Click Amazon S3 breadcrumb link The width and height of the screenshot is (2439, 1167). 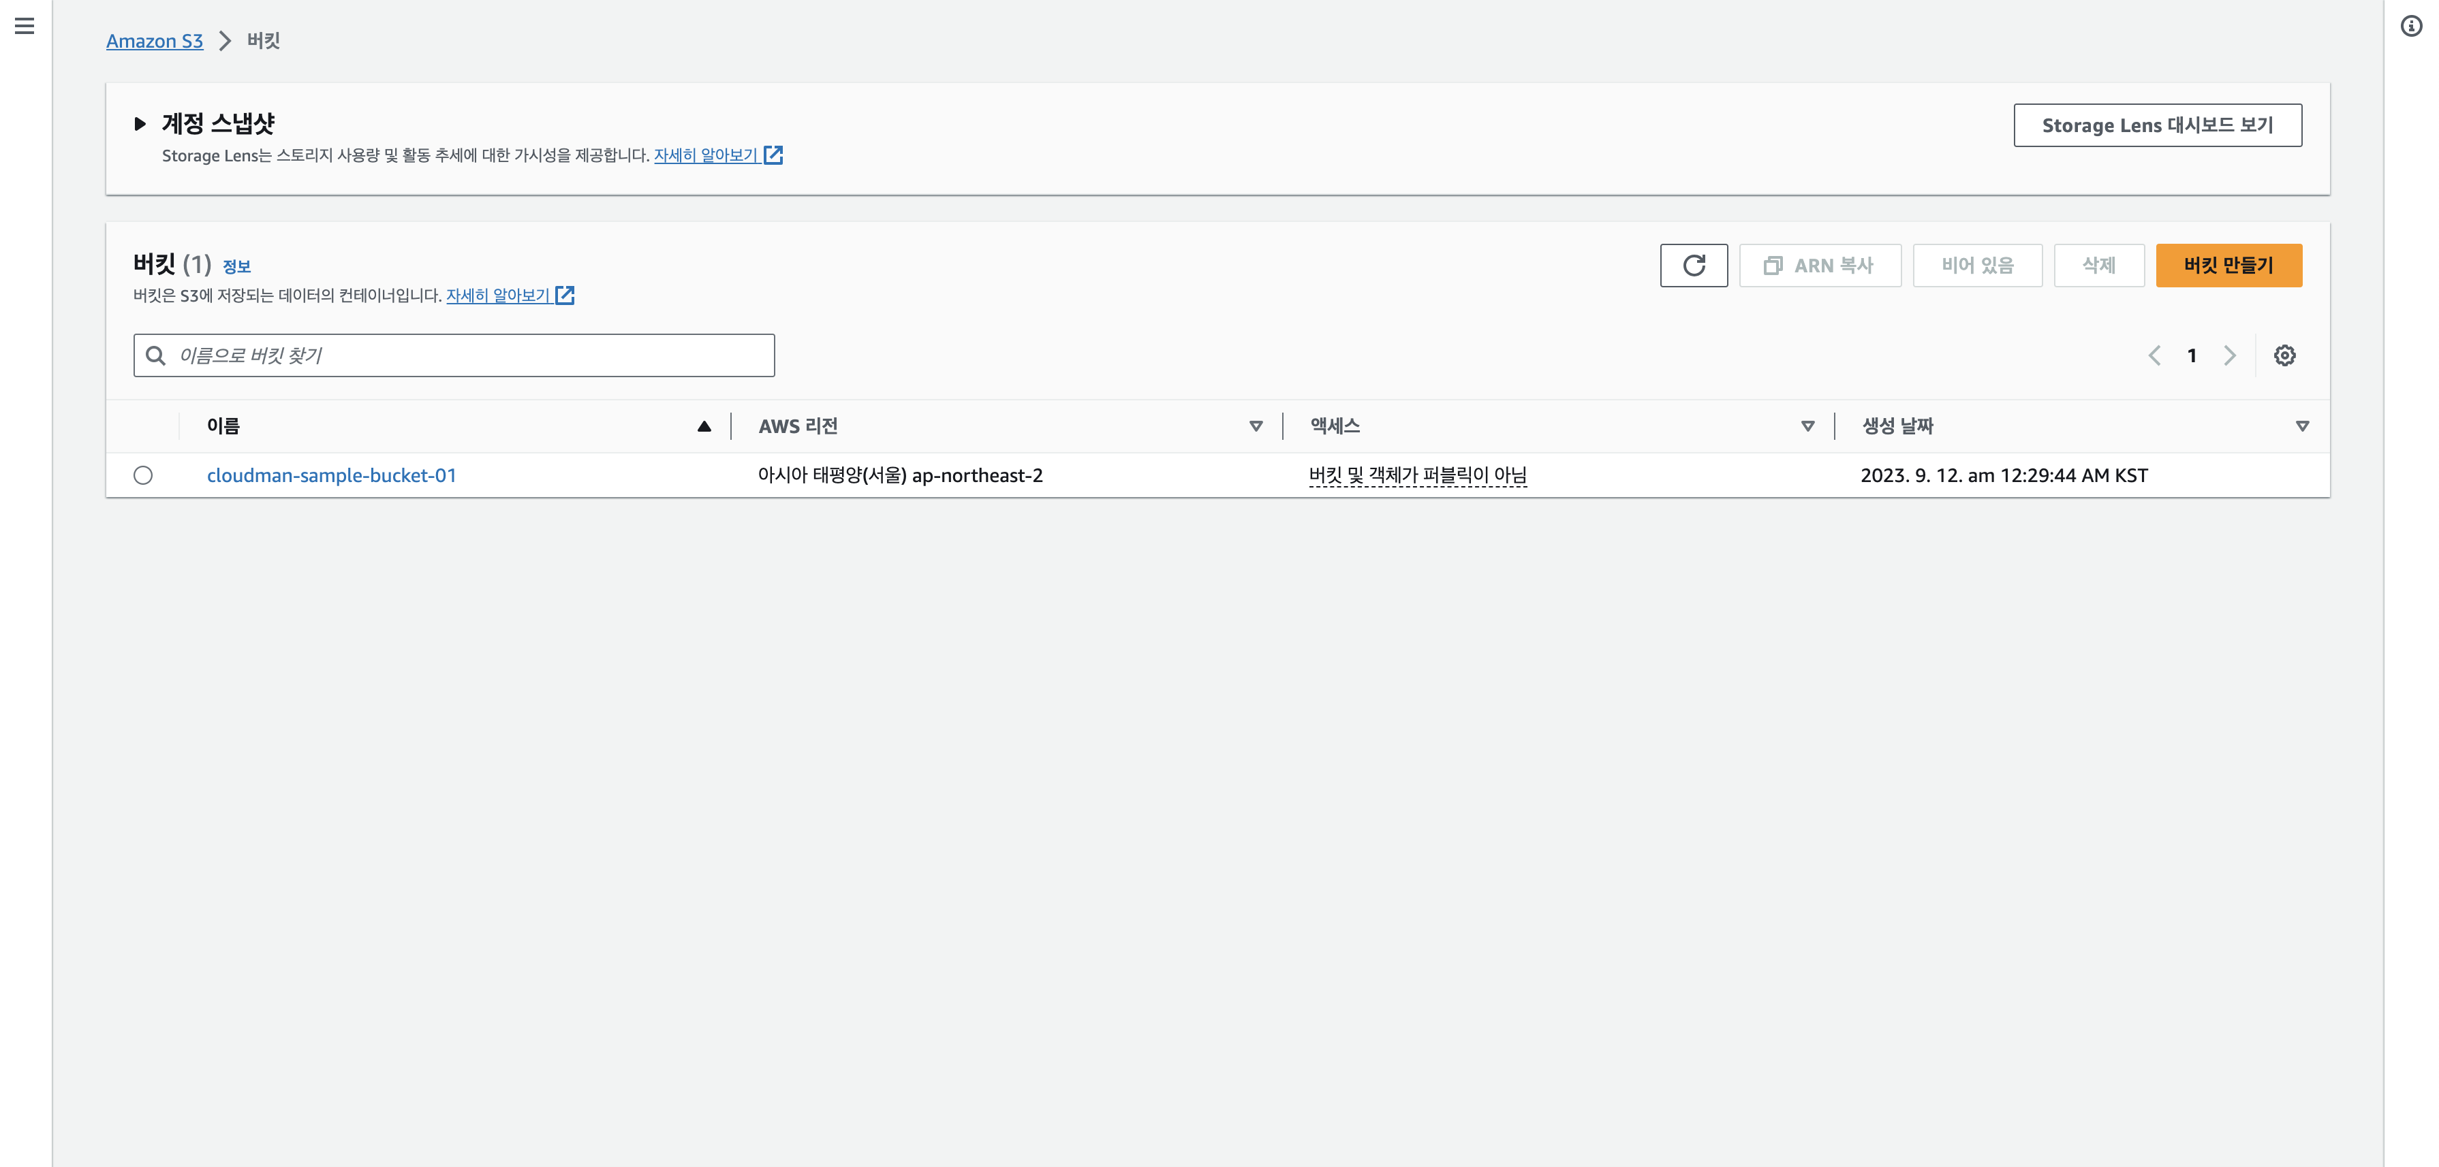pyautogui.click(x=155, y=41)
